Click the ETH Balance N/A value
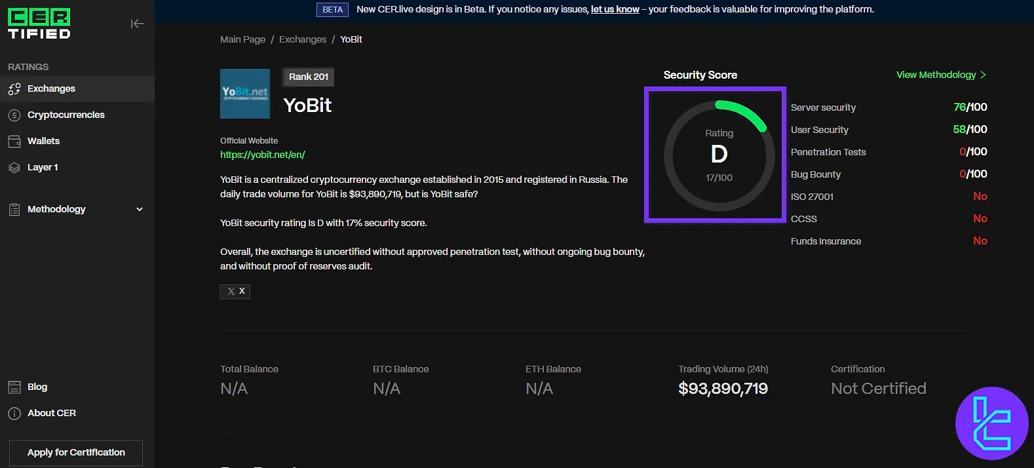Viewport: 1034px width, 468px height. click(539, 389)
